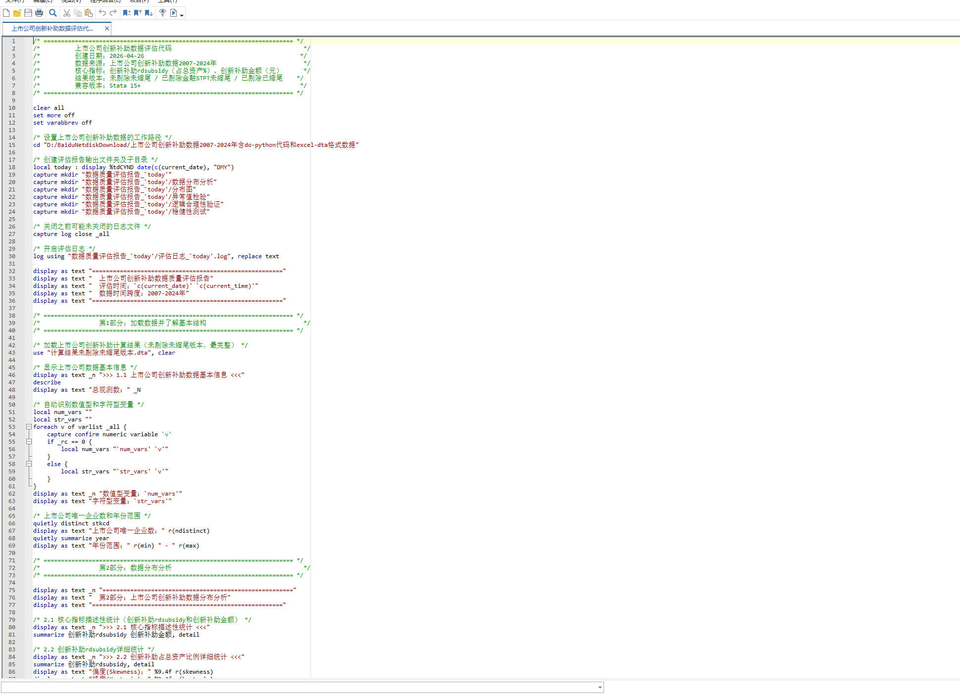The image size is (960, 694).
Task: Go to next bookmark
Action: [149, 13]
